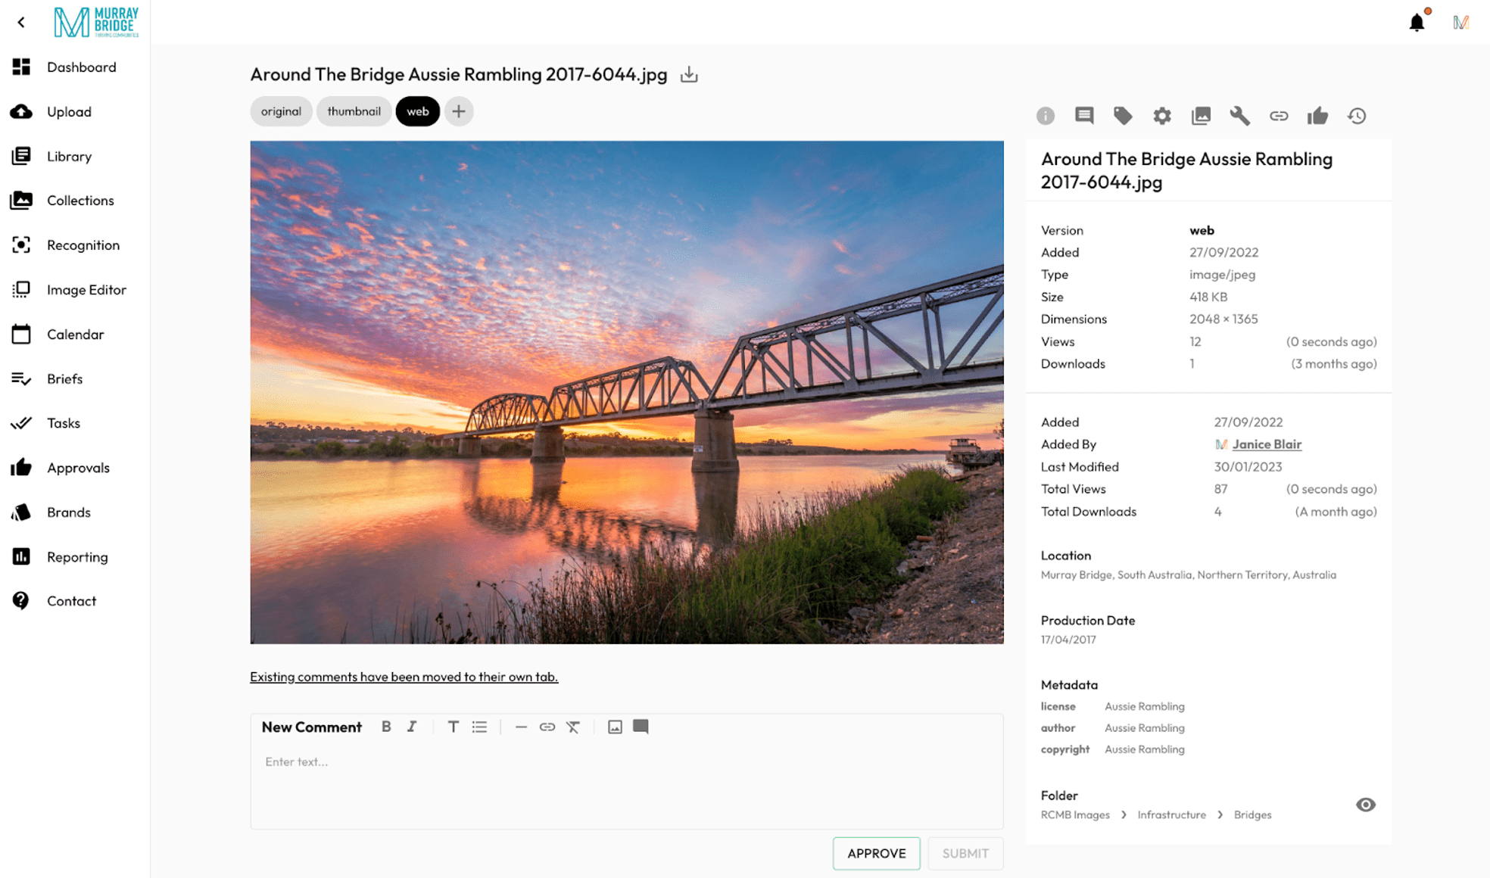The width and height of the screenshot is (1490, 878).
Task: Open Reporting in sidebar
Action: click(x=74, y=557)
